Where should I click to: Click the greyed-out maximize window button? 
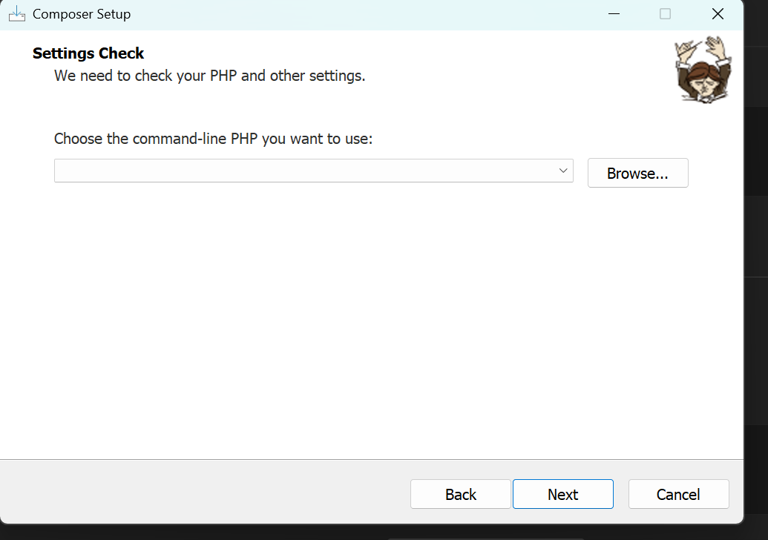point(665,14)
